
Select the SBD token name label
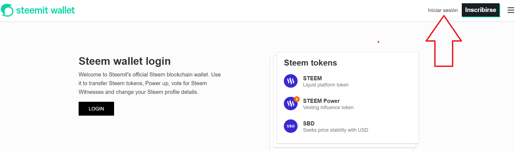[309, 124]
